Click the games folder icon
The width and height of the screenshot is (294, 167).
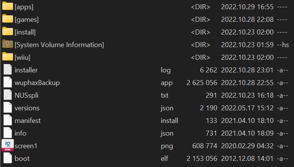tap(8, 19)
